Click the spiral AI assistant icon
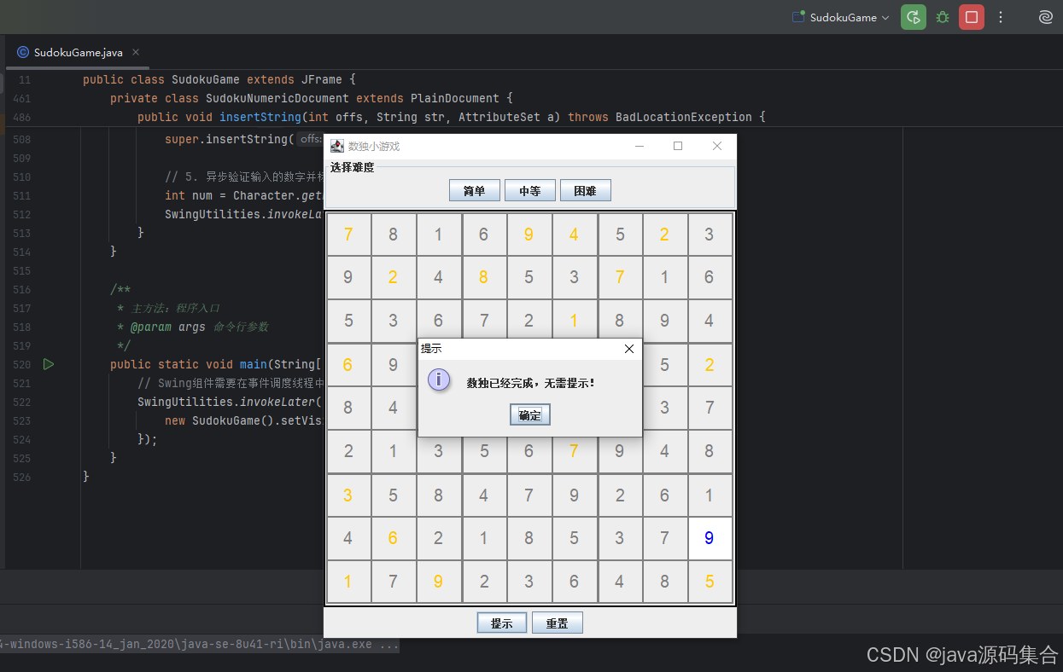Image resolution: width=1063 pixels, height=672 pixels. pos(1045,17)
